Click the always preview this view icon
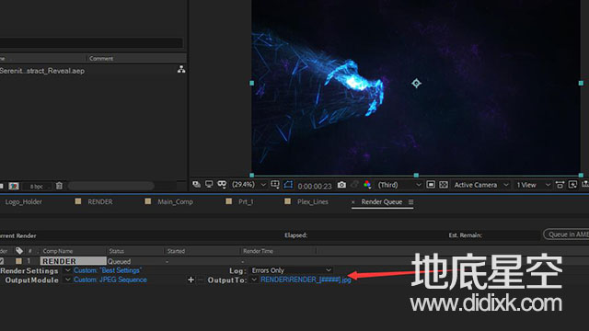This screenshot has width=589, height=331. coord(196,184)
